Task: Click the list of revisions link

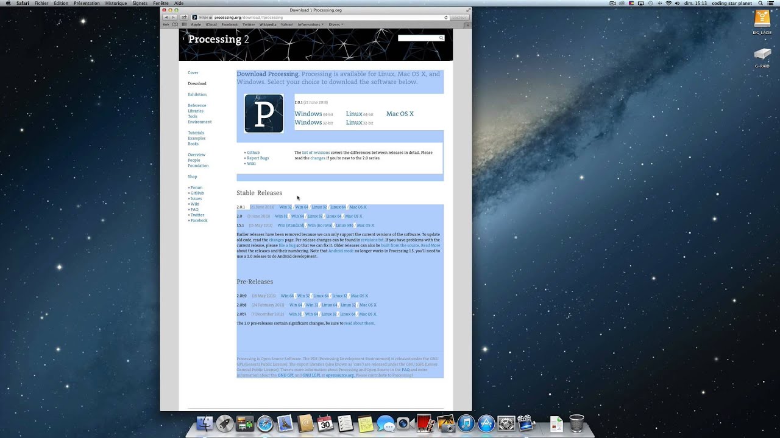Action: pos(316,153)
